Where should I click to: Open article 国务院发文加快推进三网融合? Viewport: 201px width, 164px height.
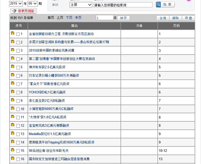59,159
